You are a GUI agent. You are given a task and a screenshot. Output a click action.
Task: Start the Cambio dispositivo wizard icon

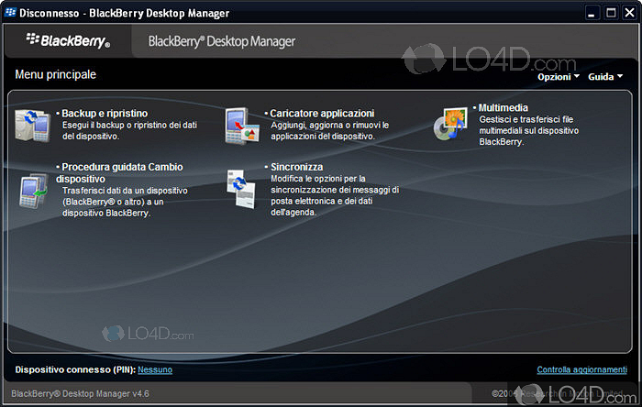[x=34, y=191]
